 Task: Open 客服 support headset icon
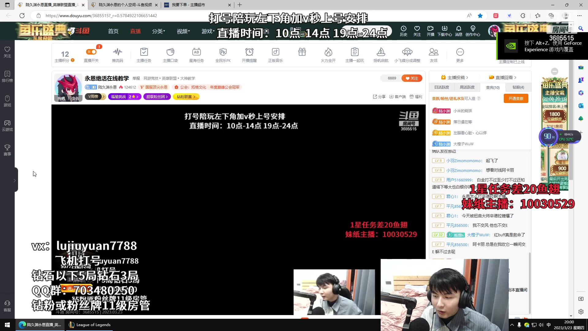pos(7,306)
